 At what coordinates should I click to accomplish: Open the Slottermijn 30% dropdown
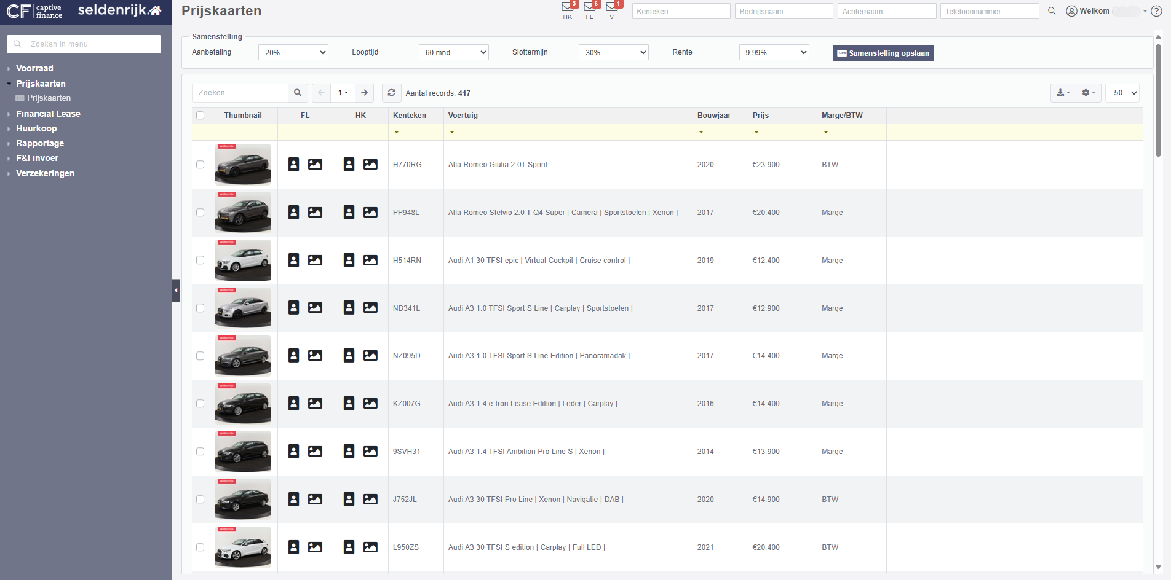(614, 52)
